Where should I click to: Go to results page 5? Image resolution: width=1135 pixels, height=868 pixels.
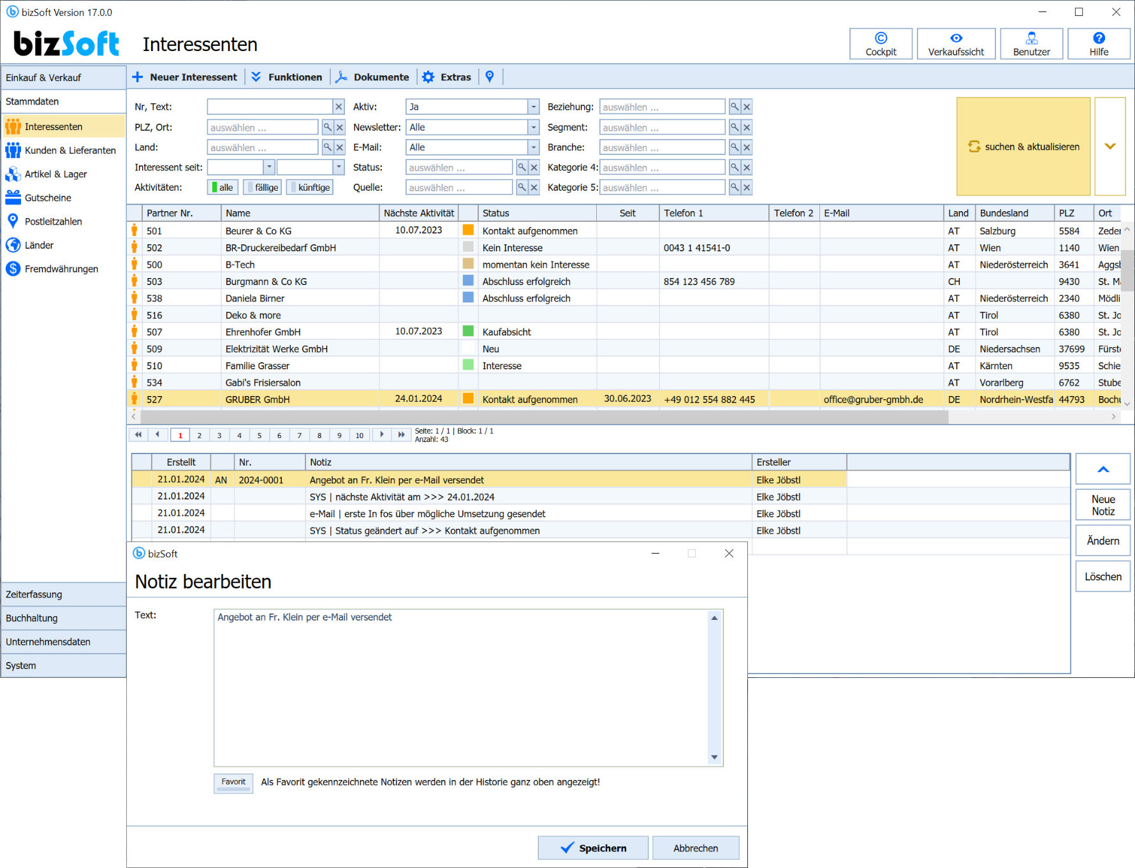click(x=259, y=435)
